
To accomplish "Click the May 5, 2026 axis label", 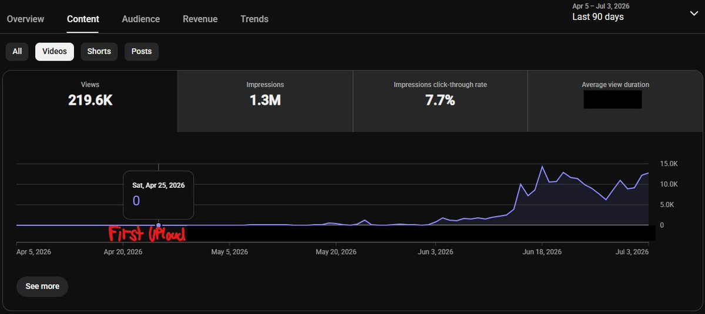I will [x=229, y=252].
